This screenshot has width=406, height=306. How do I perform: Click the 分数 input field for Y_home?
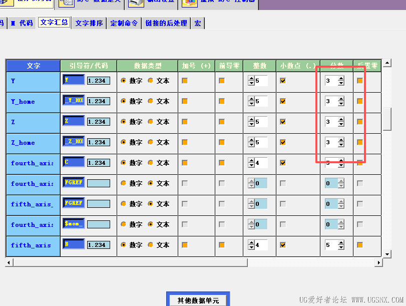331,101
